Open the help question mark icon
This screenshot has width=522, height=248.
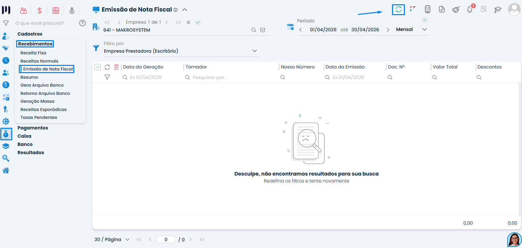(82, 23)
